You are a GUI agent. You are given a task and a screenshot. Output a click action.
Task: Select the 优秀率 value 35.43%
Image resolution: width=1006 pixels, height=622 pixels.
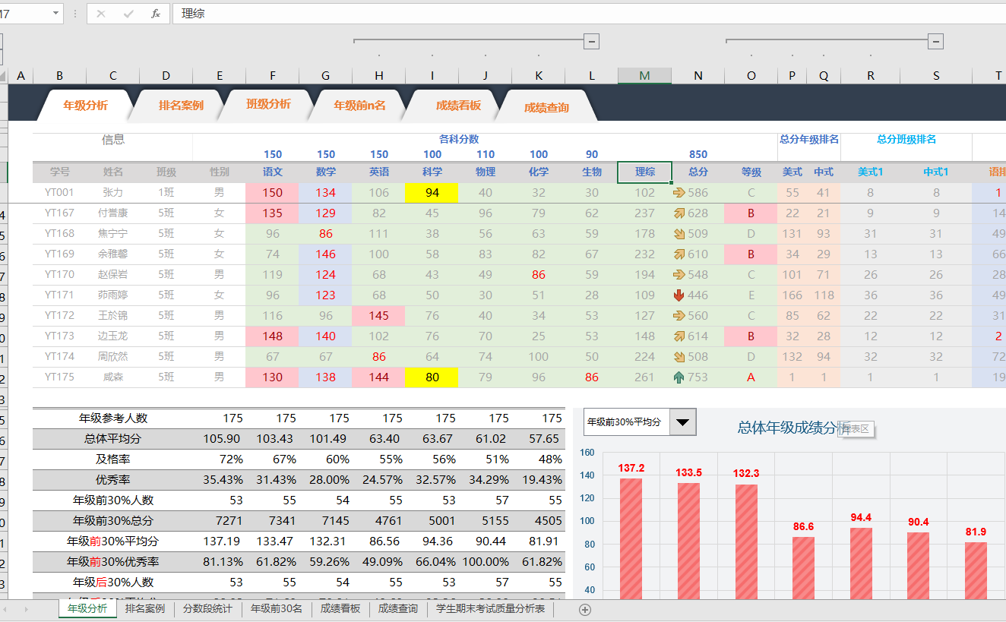click(x=219, y=480)
